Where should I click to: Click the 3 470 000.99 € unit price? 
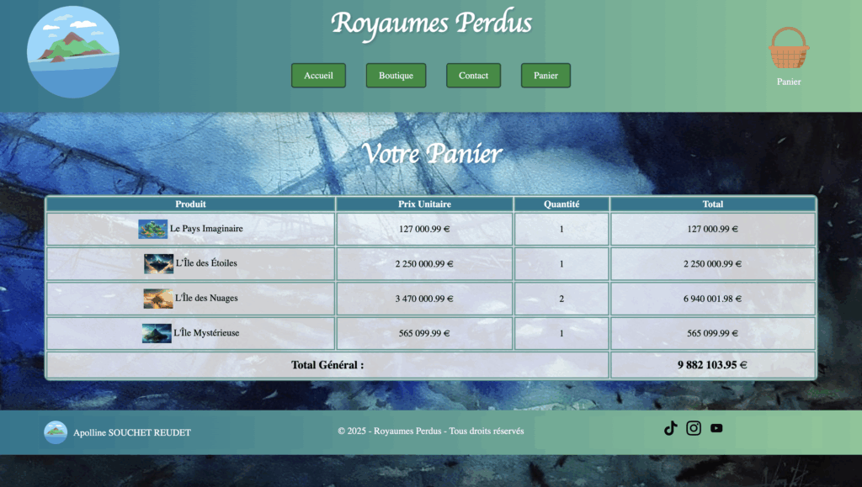(x=424, y=299)
